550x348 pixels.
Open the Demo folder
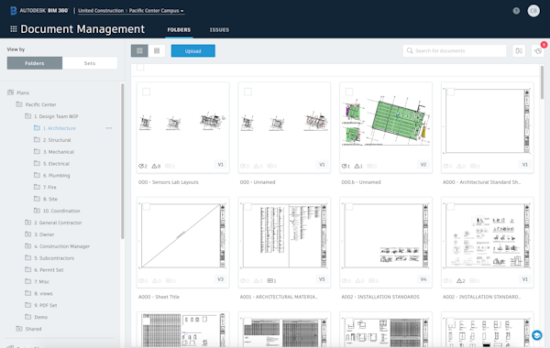click(x=41, y=317)
